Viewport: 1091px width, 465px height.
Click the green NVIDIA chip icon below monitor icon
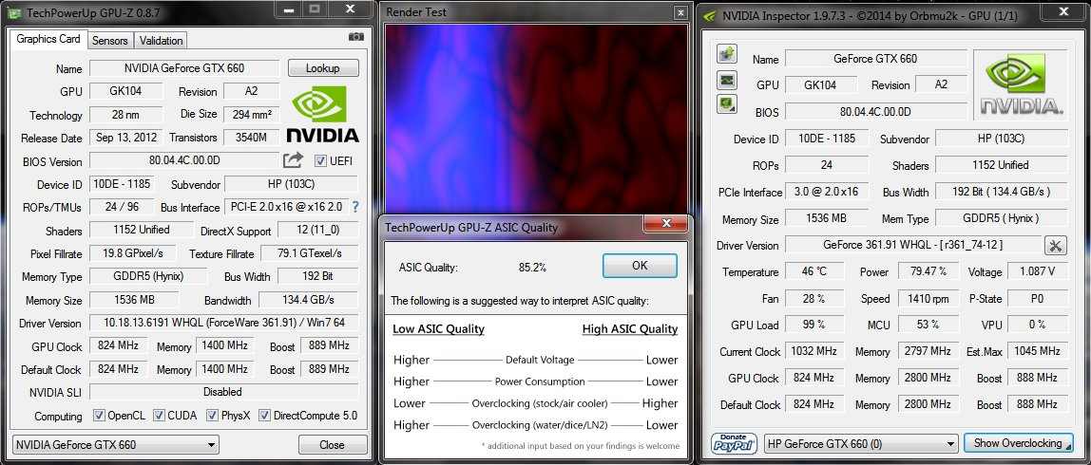point(726,104)
